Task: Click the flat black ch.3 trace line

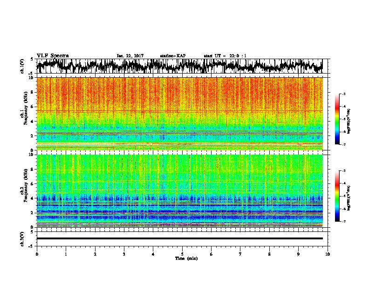Action: [x=179, y=238]
